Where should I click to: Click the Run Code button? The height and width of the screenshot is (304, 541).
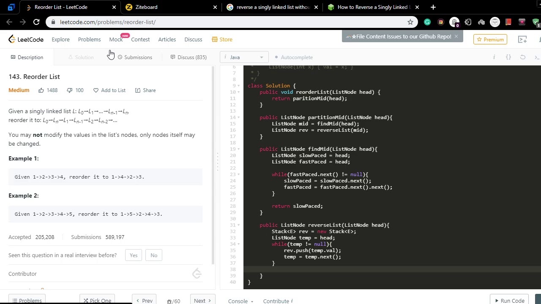[509, 301]
